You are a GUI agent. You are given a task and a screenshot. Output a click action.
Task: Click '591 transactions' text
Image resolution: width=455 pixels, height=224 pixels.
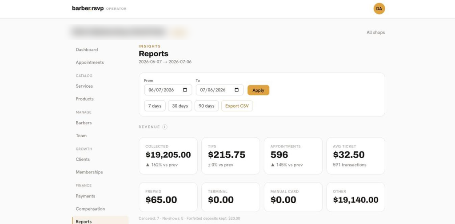pos(350,165)
